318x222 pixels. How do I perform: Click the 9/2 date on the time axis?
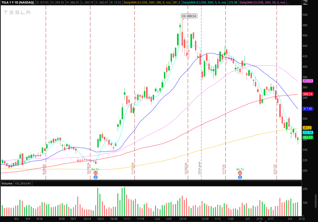pyautogui.click(x=17, y=219)
